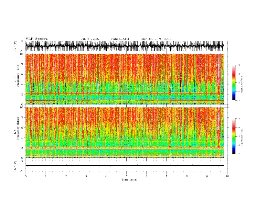Click time axis tick label "10"
This screenshot has height=198, width=256.
tap(227, 176)
